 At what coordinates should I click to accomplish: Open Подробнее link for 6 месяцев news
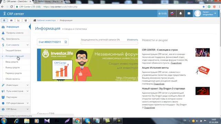(x=176, y=63)
